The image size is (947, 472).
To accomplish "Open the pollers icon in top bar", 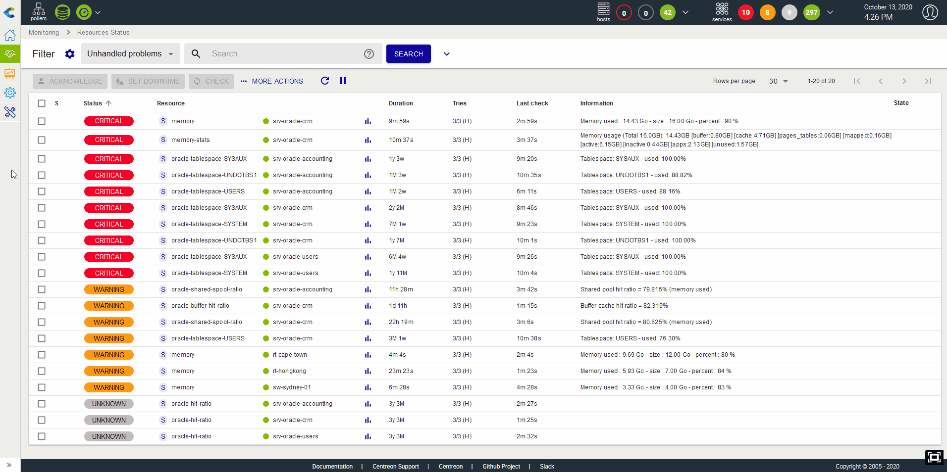I will tap(38, 12).
